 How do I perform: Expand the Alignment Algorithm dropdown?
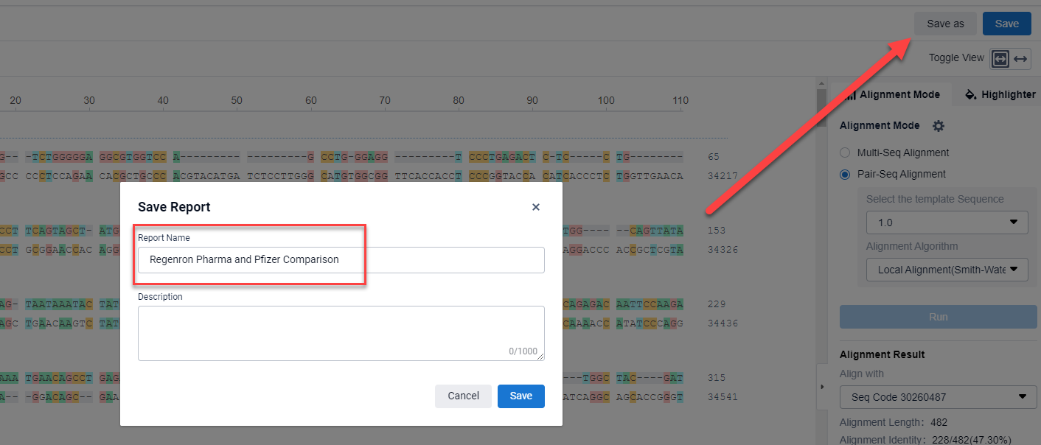[947, 270]
